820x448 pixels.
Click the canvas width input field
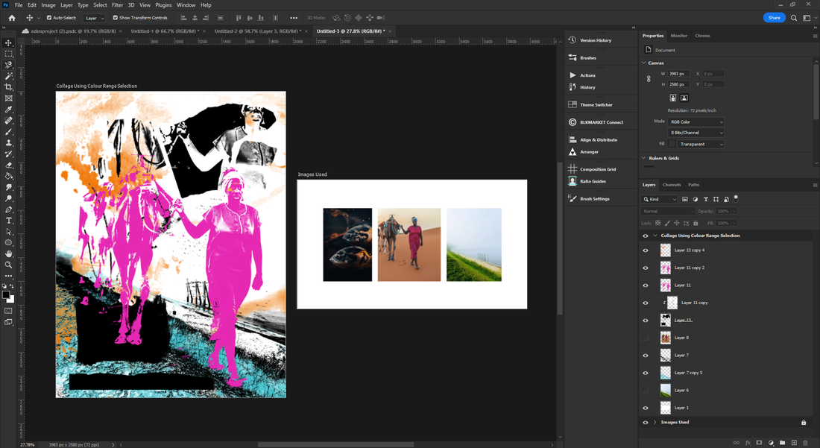tap(679, 74)
